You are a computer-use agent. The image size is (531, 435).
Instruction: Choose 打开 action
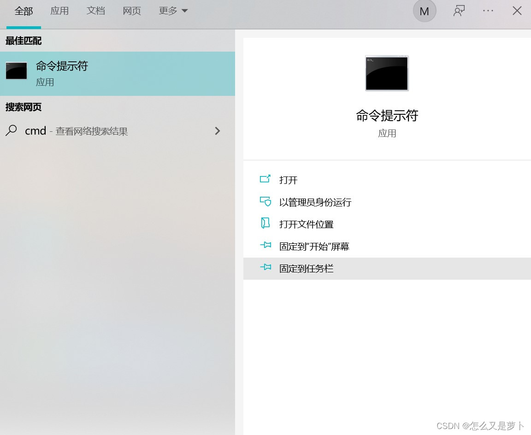(387, 180)
